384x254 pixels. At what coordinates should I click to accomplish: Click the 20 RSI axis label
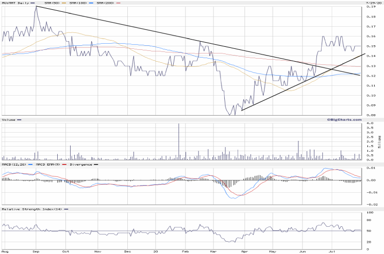point(369,242)
